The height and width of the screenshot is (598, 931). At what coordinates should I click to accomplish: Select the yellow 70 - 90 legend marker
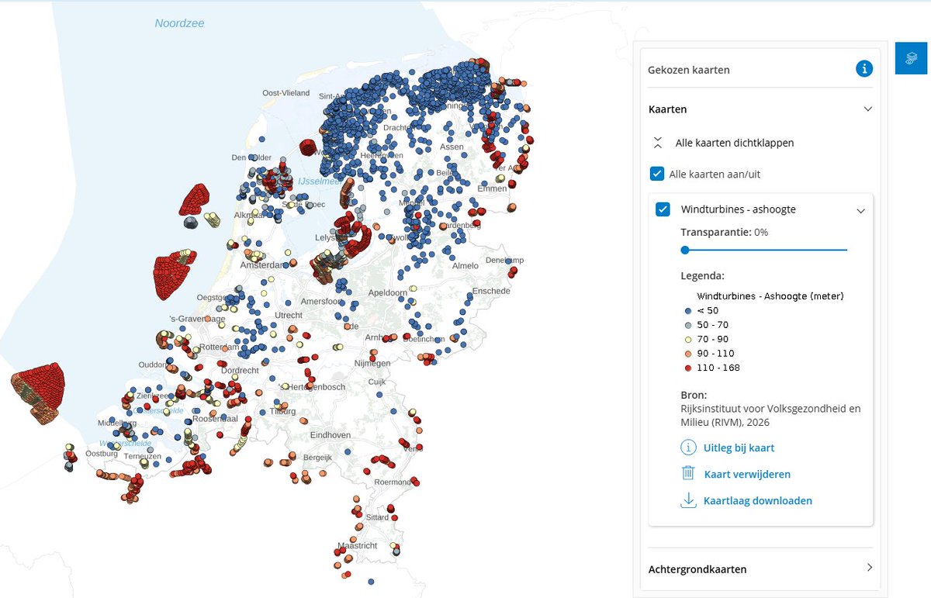tap(687, 339)
